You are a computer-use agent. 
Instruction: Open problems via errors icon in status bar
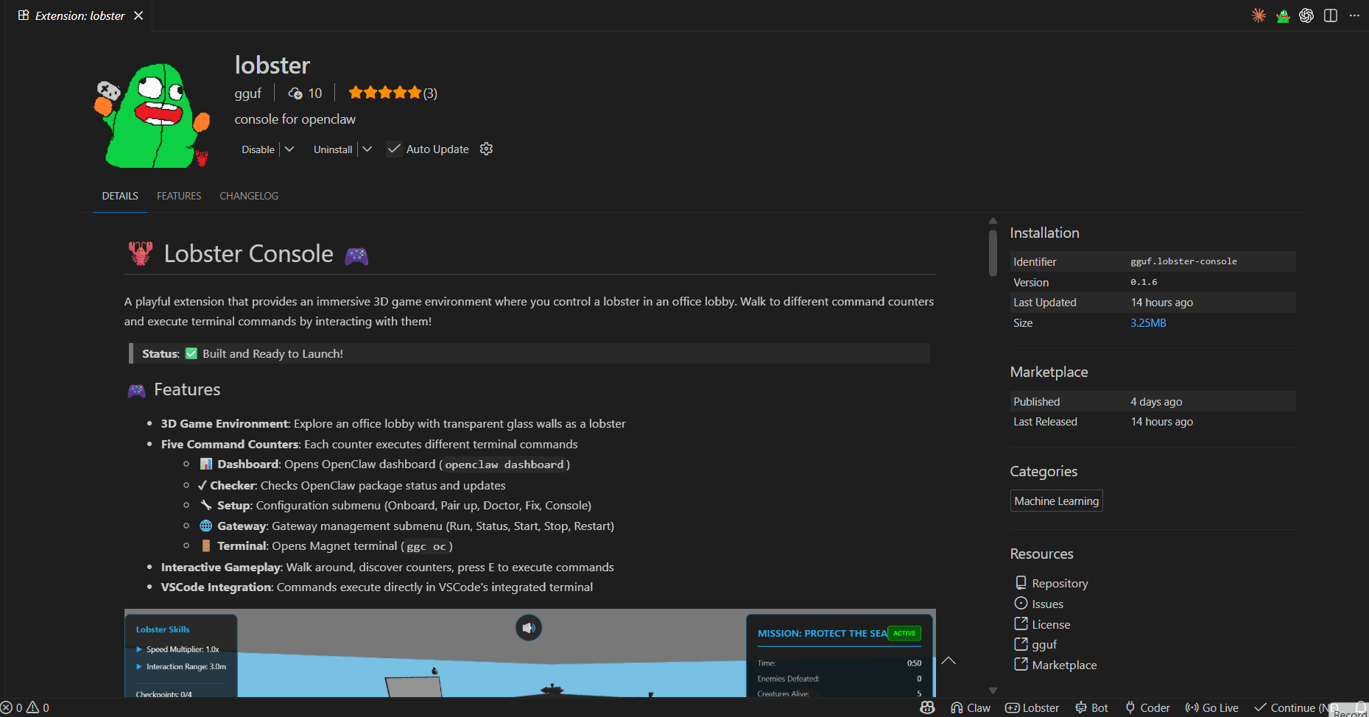[x=7, y=707]
